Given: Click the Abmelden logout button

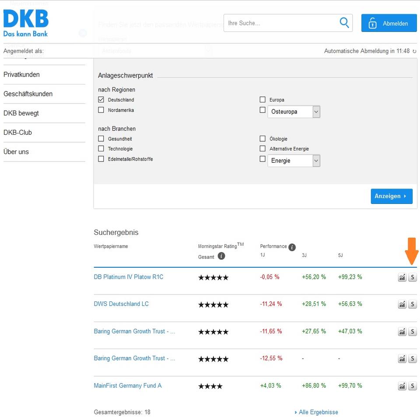Looking at the screenshot, I should (x=389, y=23).
